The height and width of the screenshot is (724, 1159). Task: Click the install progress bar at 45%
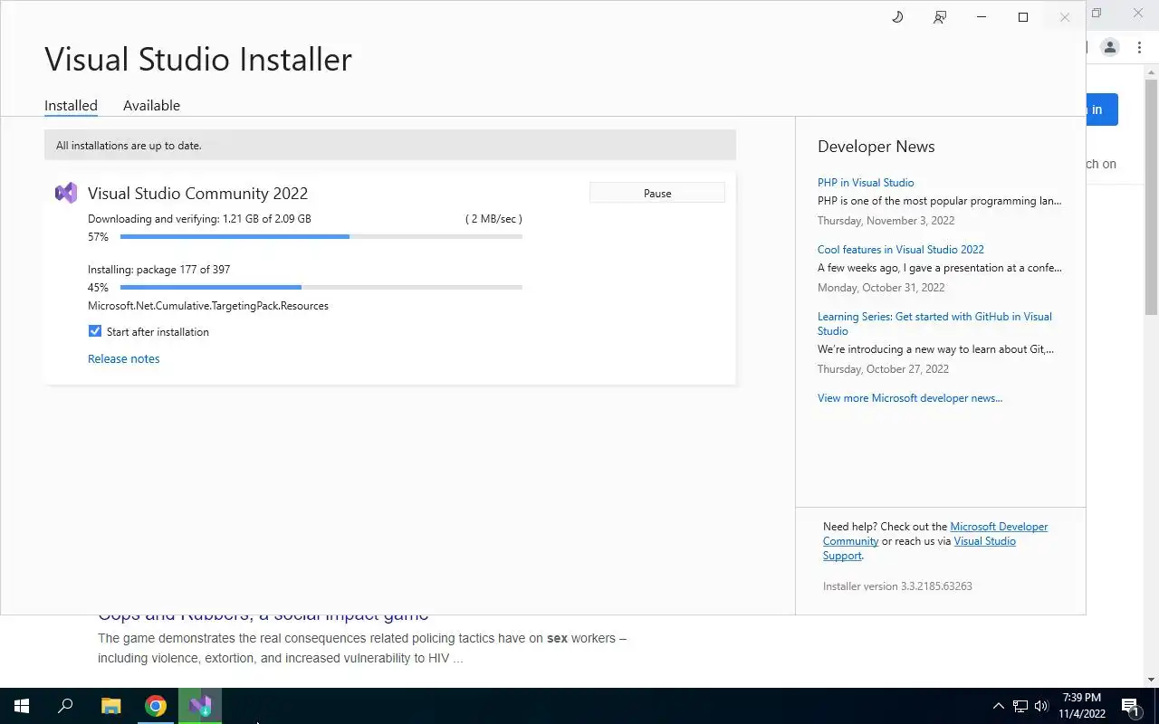[321, 288]
